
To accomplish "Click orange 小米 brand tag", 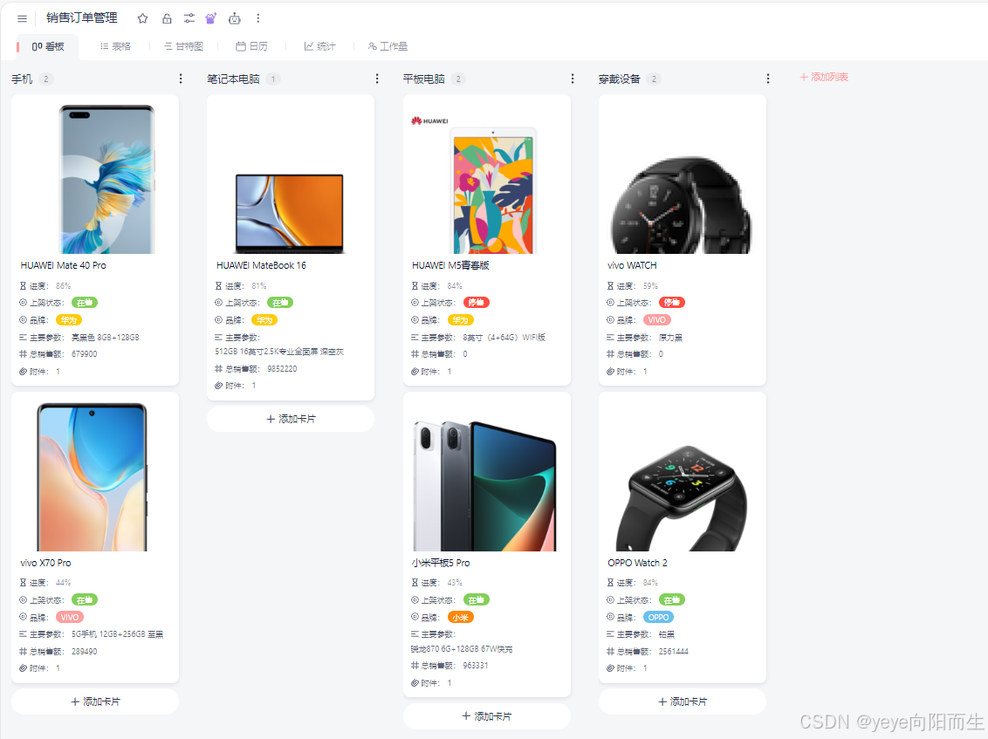I will click(460, 618).
